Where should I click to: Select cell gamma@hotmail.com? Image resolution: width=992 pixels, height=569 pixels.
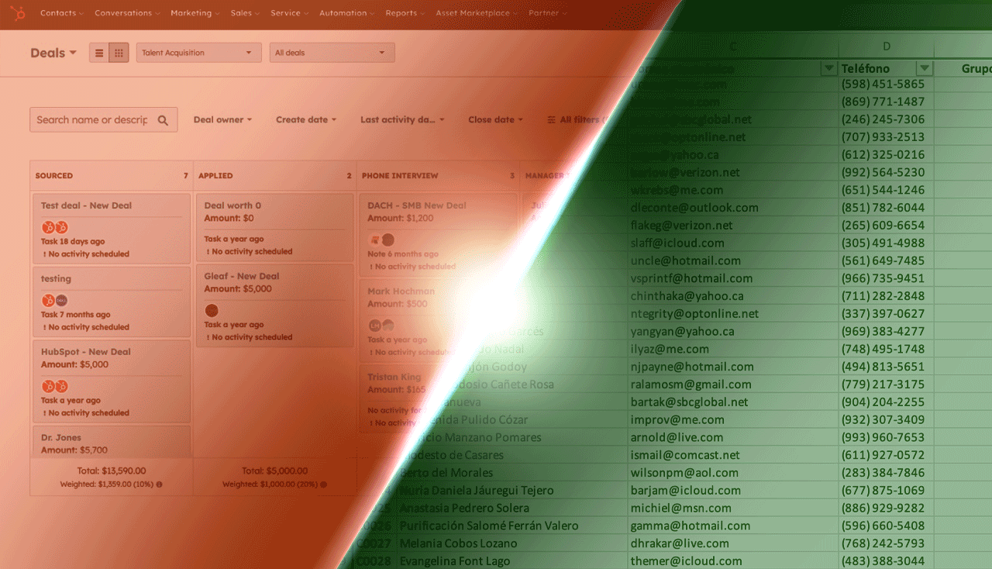[x=732, y=526]
